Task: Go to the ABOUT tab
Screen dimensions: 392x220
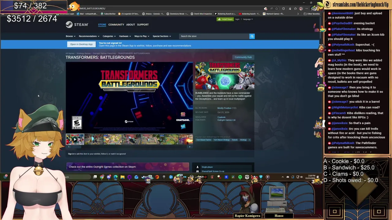Action: pyautogui.click(x=130, y=25)
